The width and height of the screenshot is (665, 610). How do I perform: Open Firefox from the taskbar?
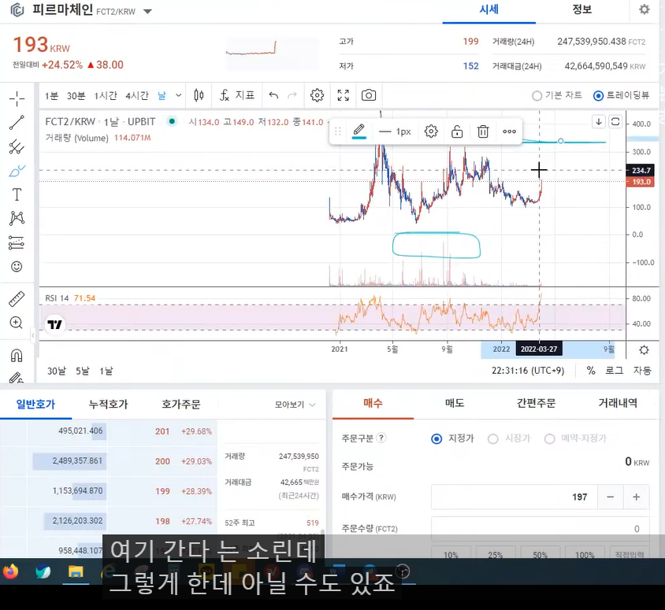(x=10, y=571)
